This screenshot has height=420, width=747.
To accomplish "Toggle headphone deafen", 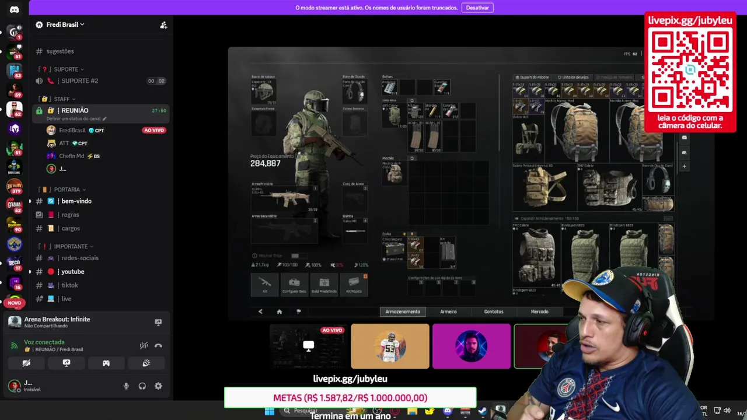I will tap(142, 386).
